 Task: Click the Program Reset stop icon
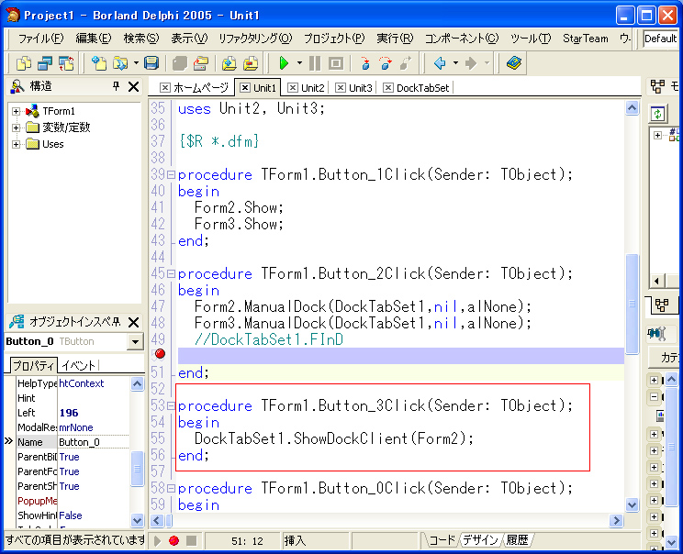(335, 63)
